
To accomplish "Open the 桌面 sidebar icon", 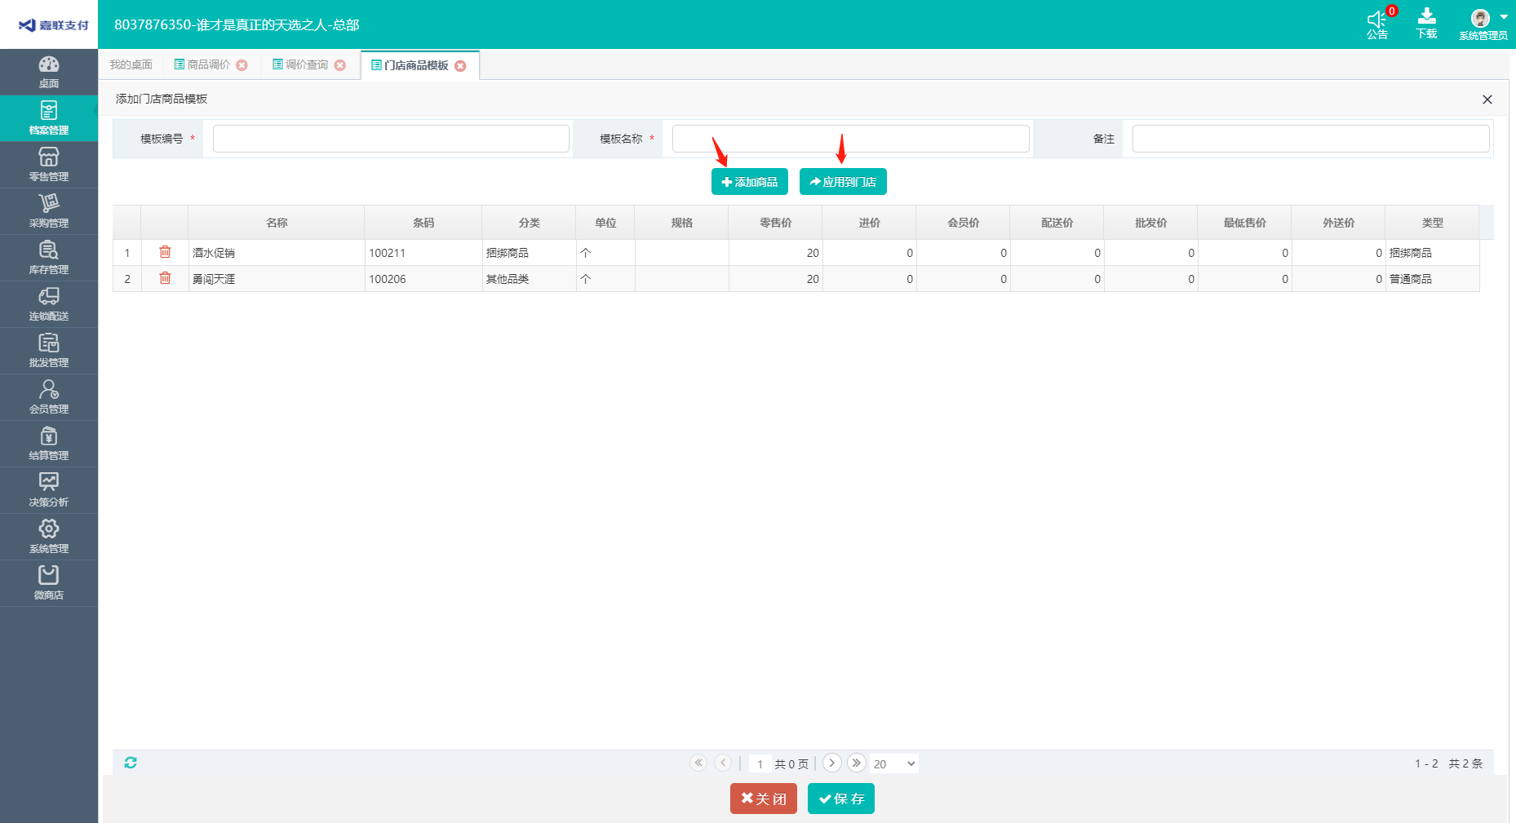I will [49, 73].
